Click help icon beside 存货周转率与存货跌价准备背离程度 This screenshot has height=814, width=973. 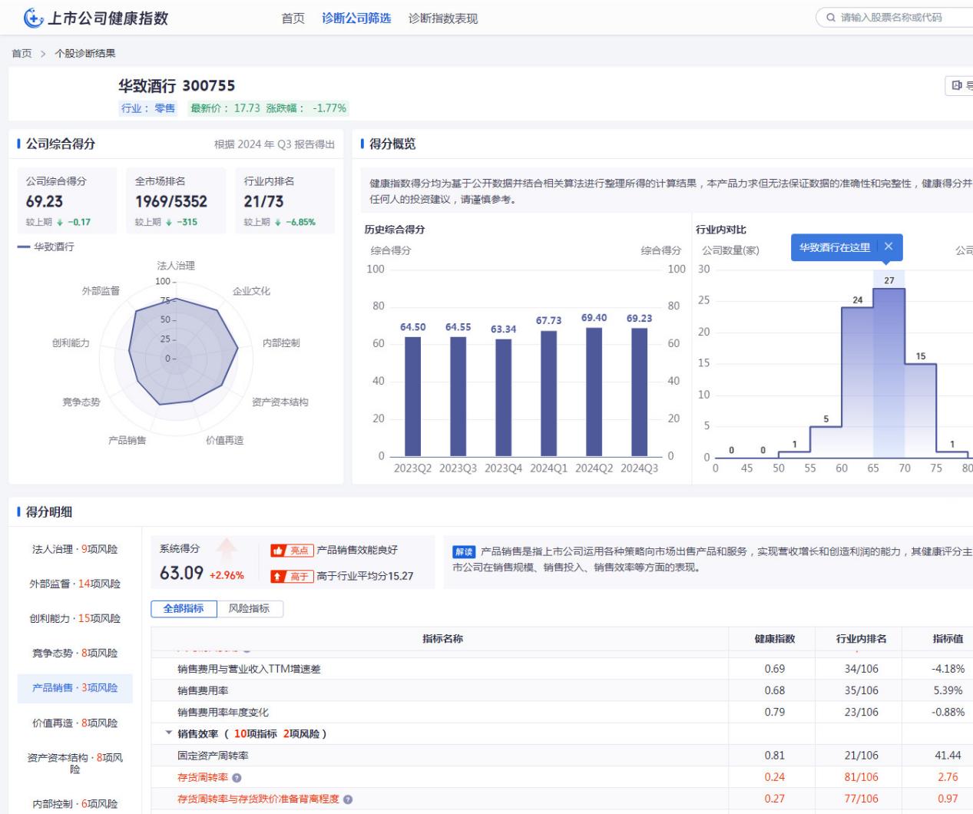pyautogui.click(x=348, y=799)
